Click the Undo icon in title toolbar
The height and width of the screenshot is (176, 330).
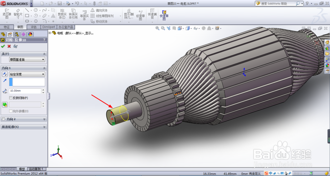point(77,3)
